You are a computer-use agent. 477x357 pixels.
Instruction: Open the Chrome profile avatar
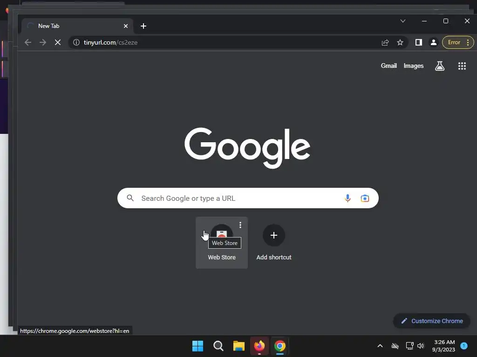click(x=434, y=42)
